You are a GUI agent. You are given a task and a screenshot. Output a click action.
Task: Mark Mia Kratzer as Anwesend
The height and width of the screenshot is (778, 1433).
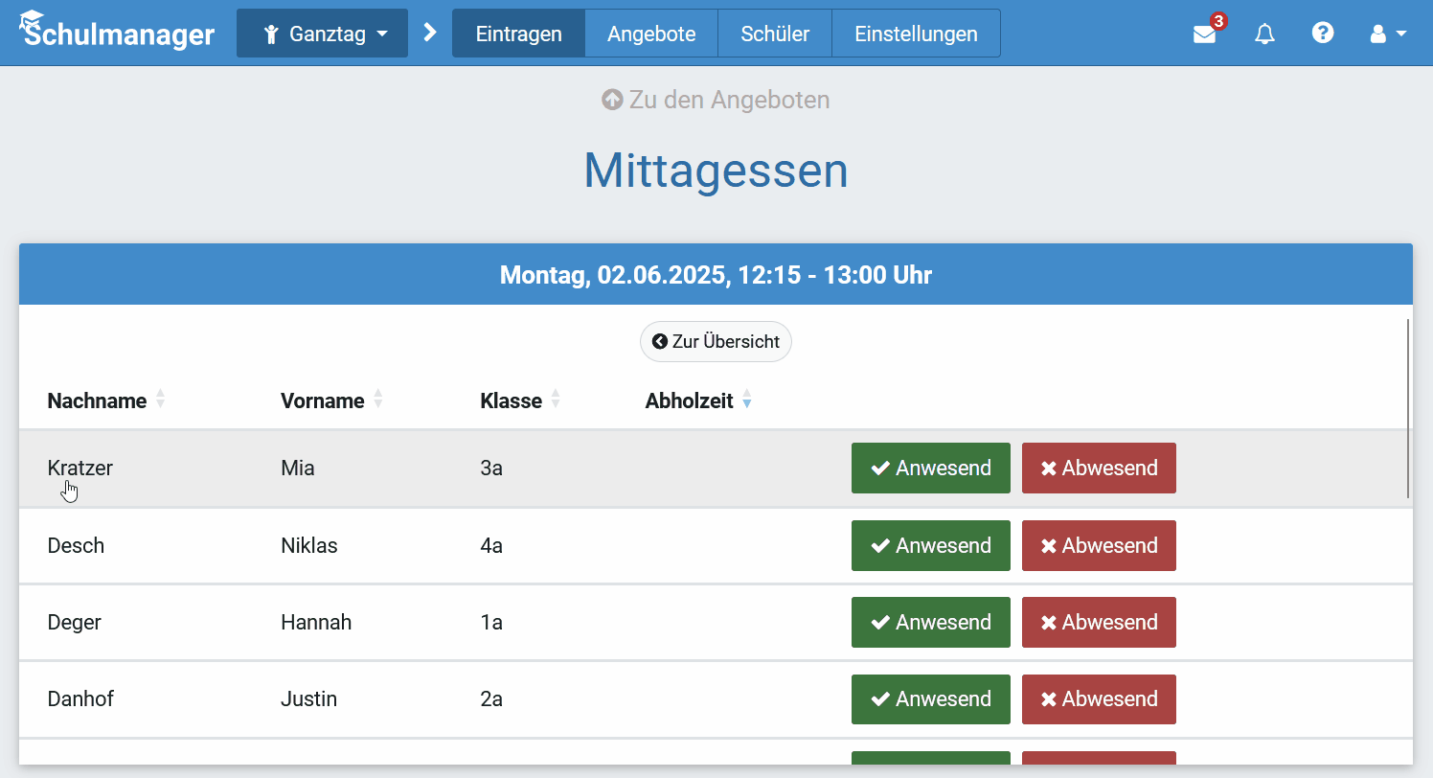[930, 468]
